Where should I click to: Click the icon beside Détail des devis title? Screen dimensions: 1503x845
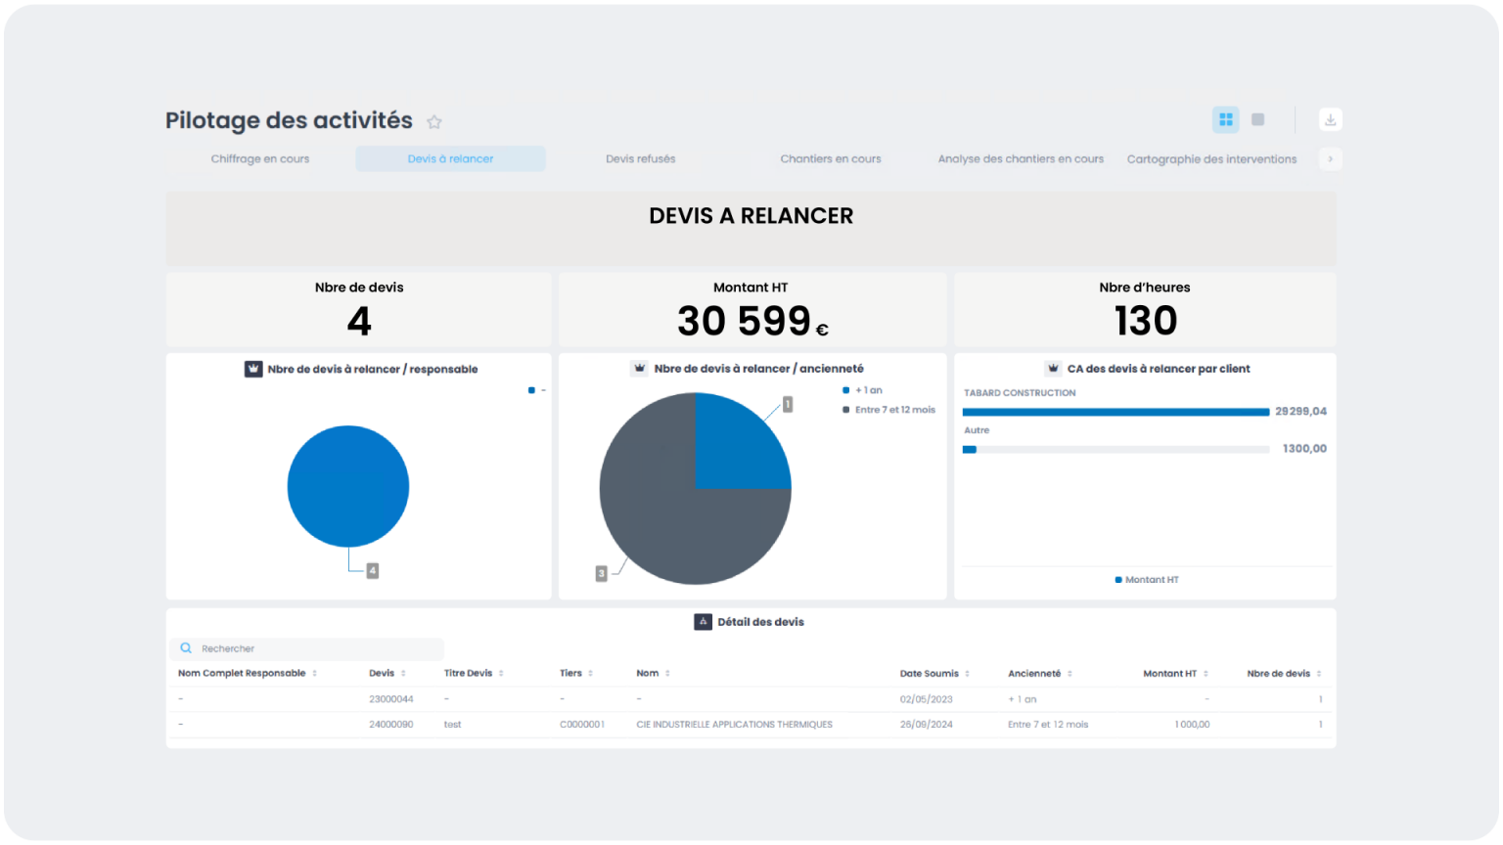pos(703,622)
